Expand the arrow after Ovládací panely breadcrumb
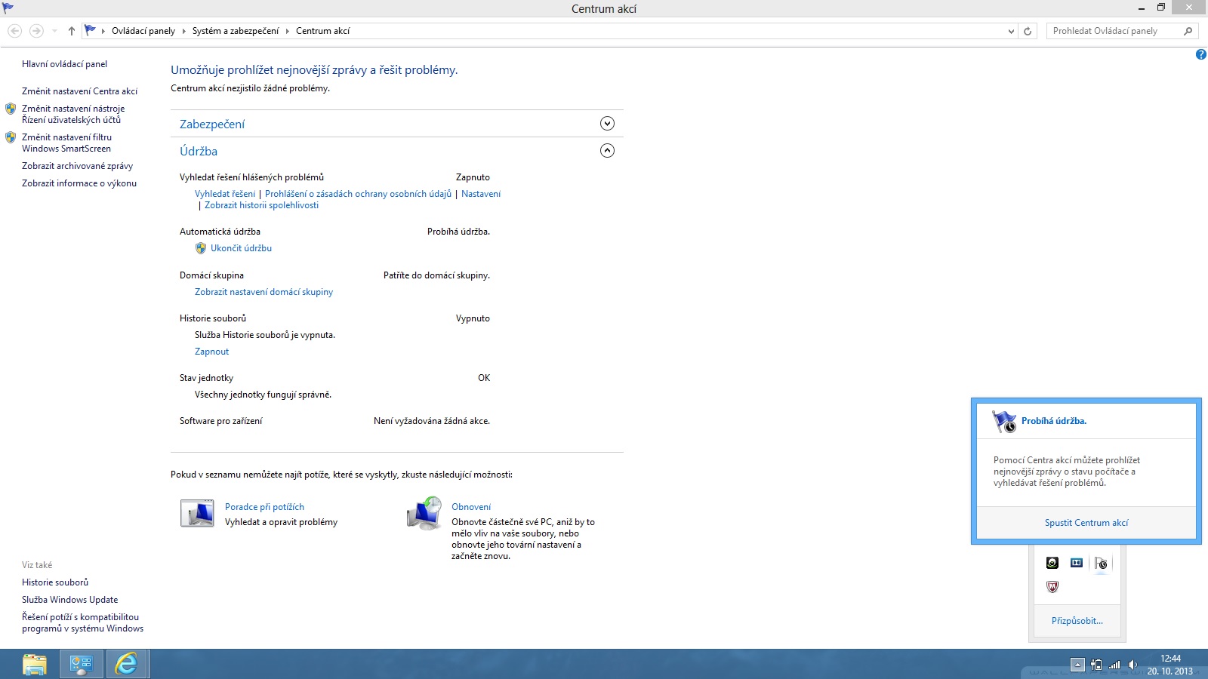Image resolution: width=1208 pixels, height=679 pixels. click(183, 31)
